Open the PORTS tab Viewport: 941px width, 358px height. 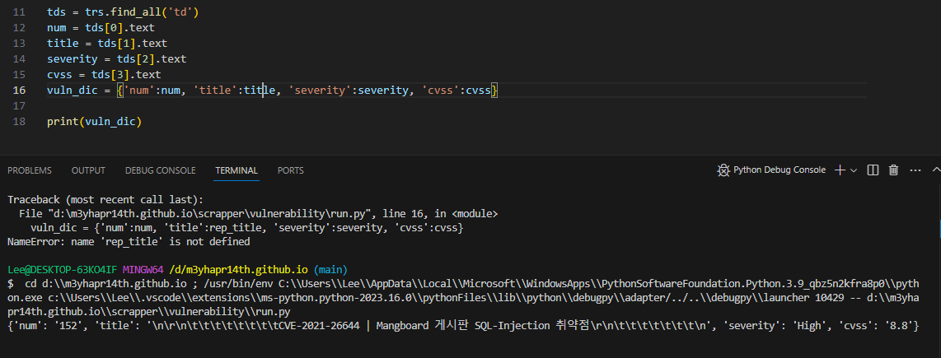click(291, 170)
